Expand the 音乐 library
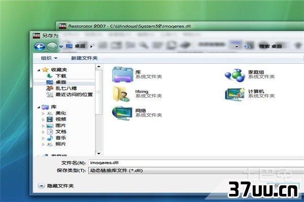304x202 pixels. [43, 138]
